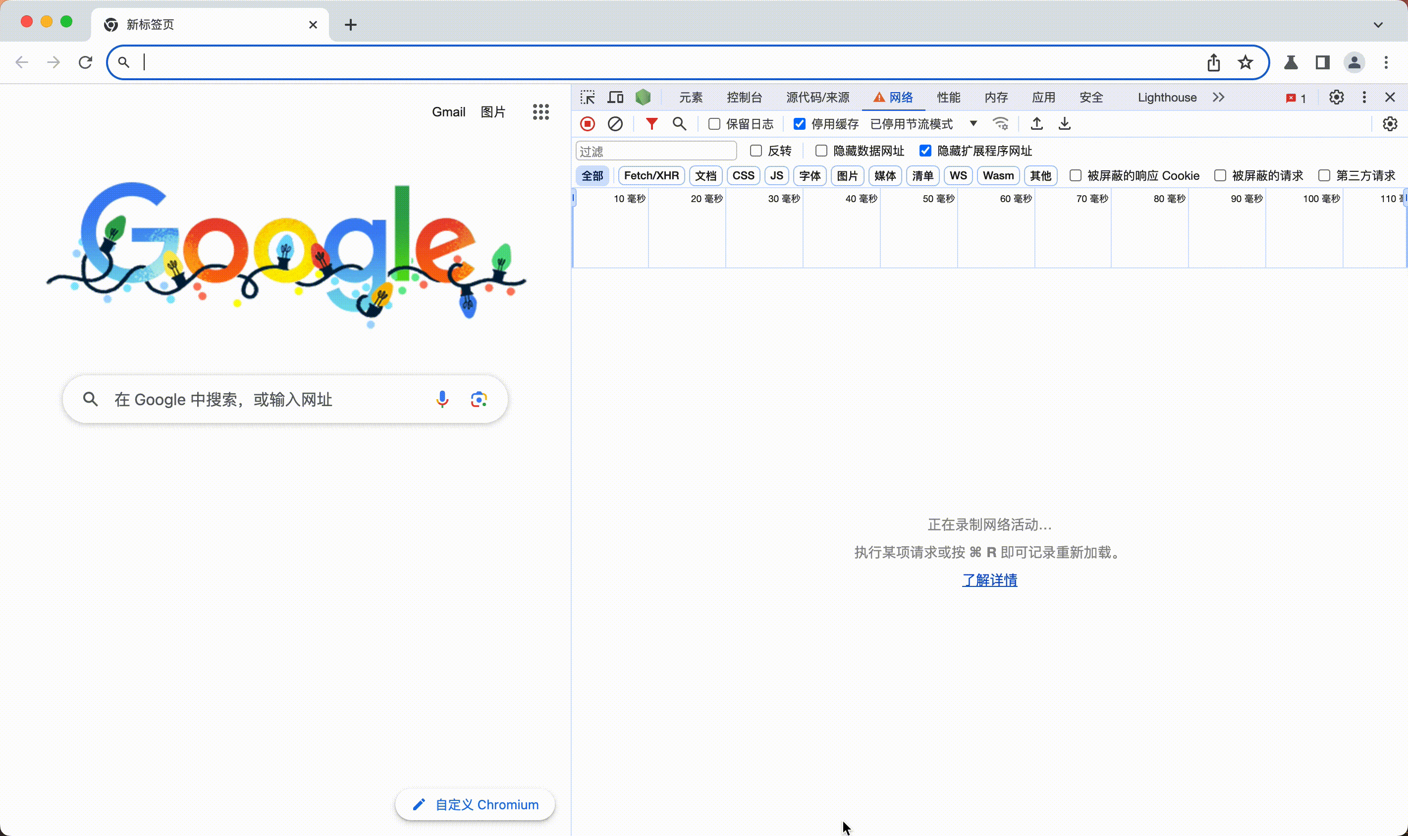Stop recording network log
Image resolution: width=1408 pixels, height=836 pixels.
[588, 124]
